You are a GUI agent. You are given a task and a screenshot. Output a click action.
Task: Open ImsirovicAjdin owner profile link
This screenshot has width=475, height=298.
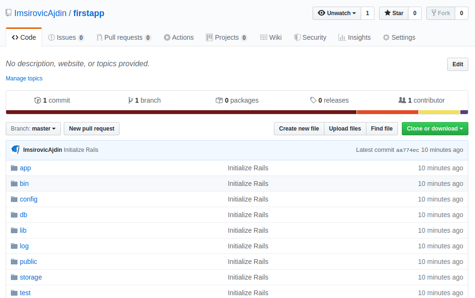[40, 13]
